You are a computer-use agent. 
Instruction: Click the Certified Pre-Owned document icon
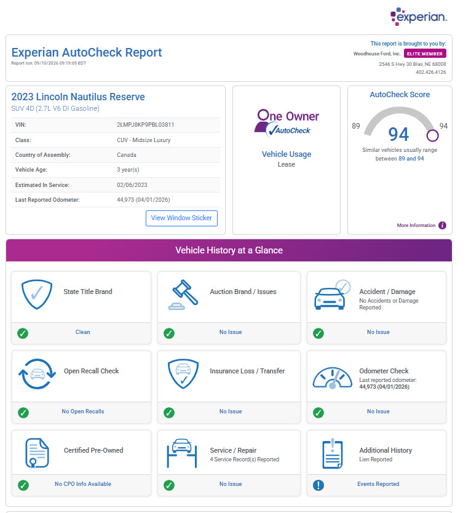(37, 453)
